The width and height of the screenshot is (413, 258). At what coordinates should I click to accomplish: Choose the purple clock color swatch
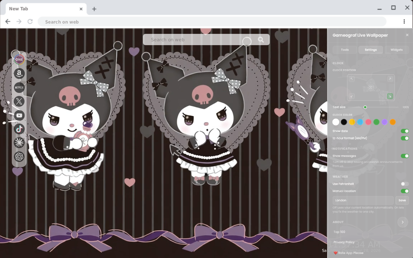[x=385, y=122]
